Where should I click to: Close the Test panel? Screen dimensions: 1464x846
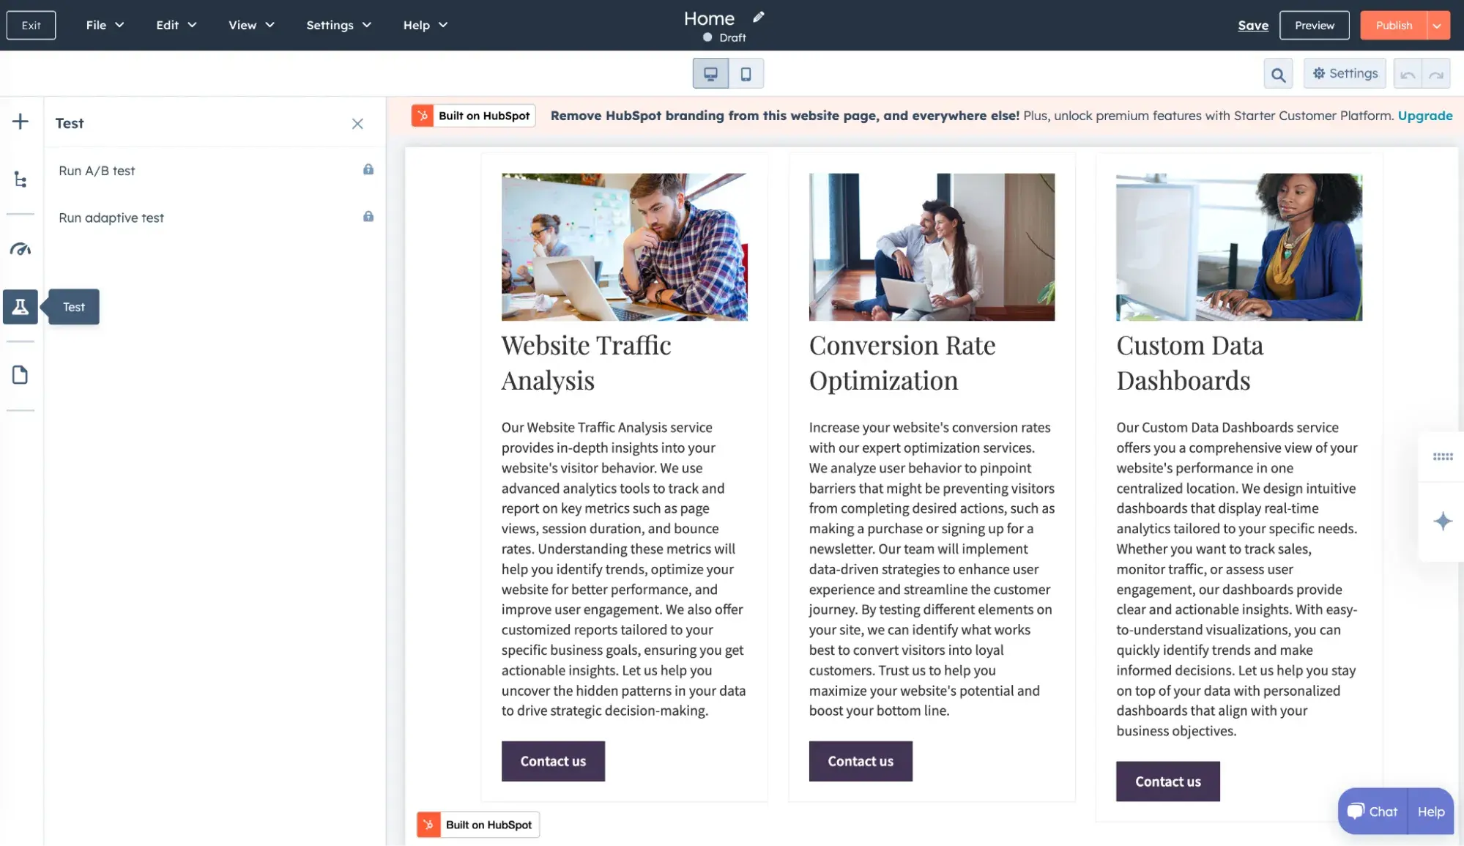click(x=357, y=124)
